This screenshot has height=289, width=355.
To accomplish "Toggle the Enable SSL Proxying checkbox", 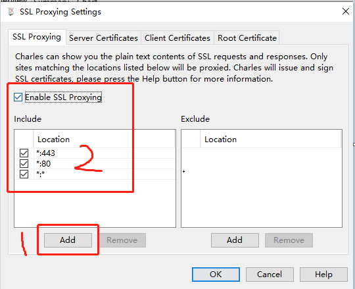I will coord(18,97).
